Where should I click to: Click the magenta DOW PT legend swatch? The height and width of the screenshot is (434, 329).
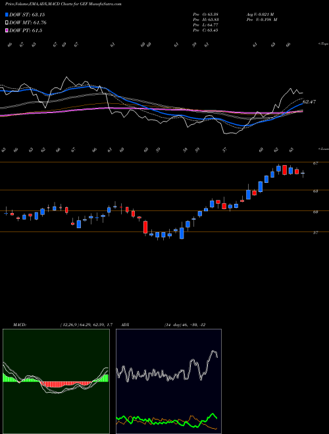(7, 30)
